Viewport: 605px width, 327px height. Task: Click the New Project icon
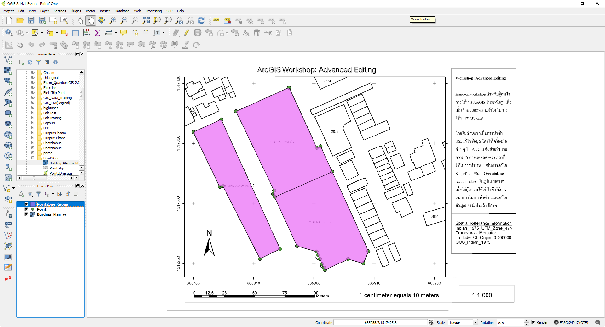pyautogui.click(x=9, y=21)
